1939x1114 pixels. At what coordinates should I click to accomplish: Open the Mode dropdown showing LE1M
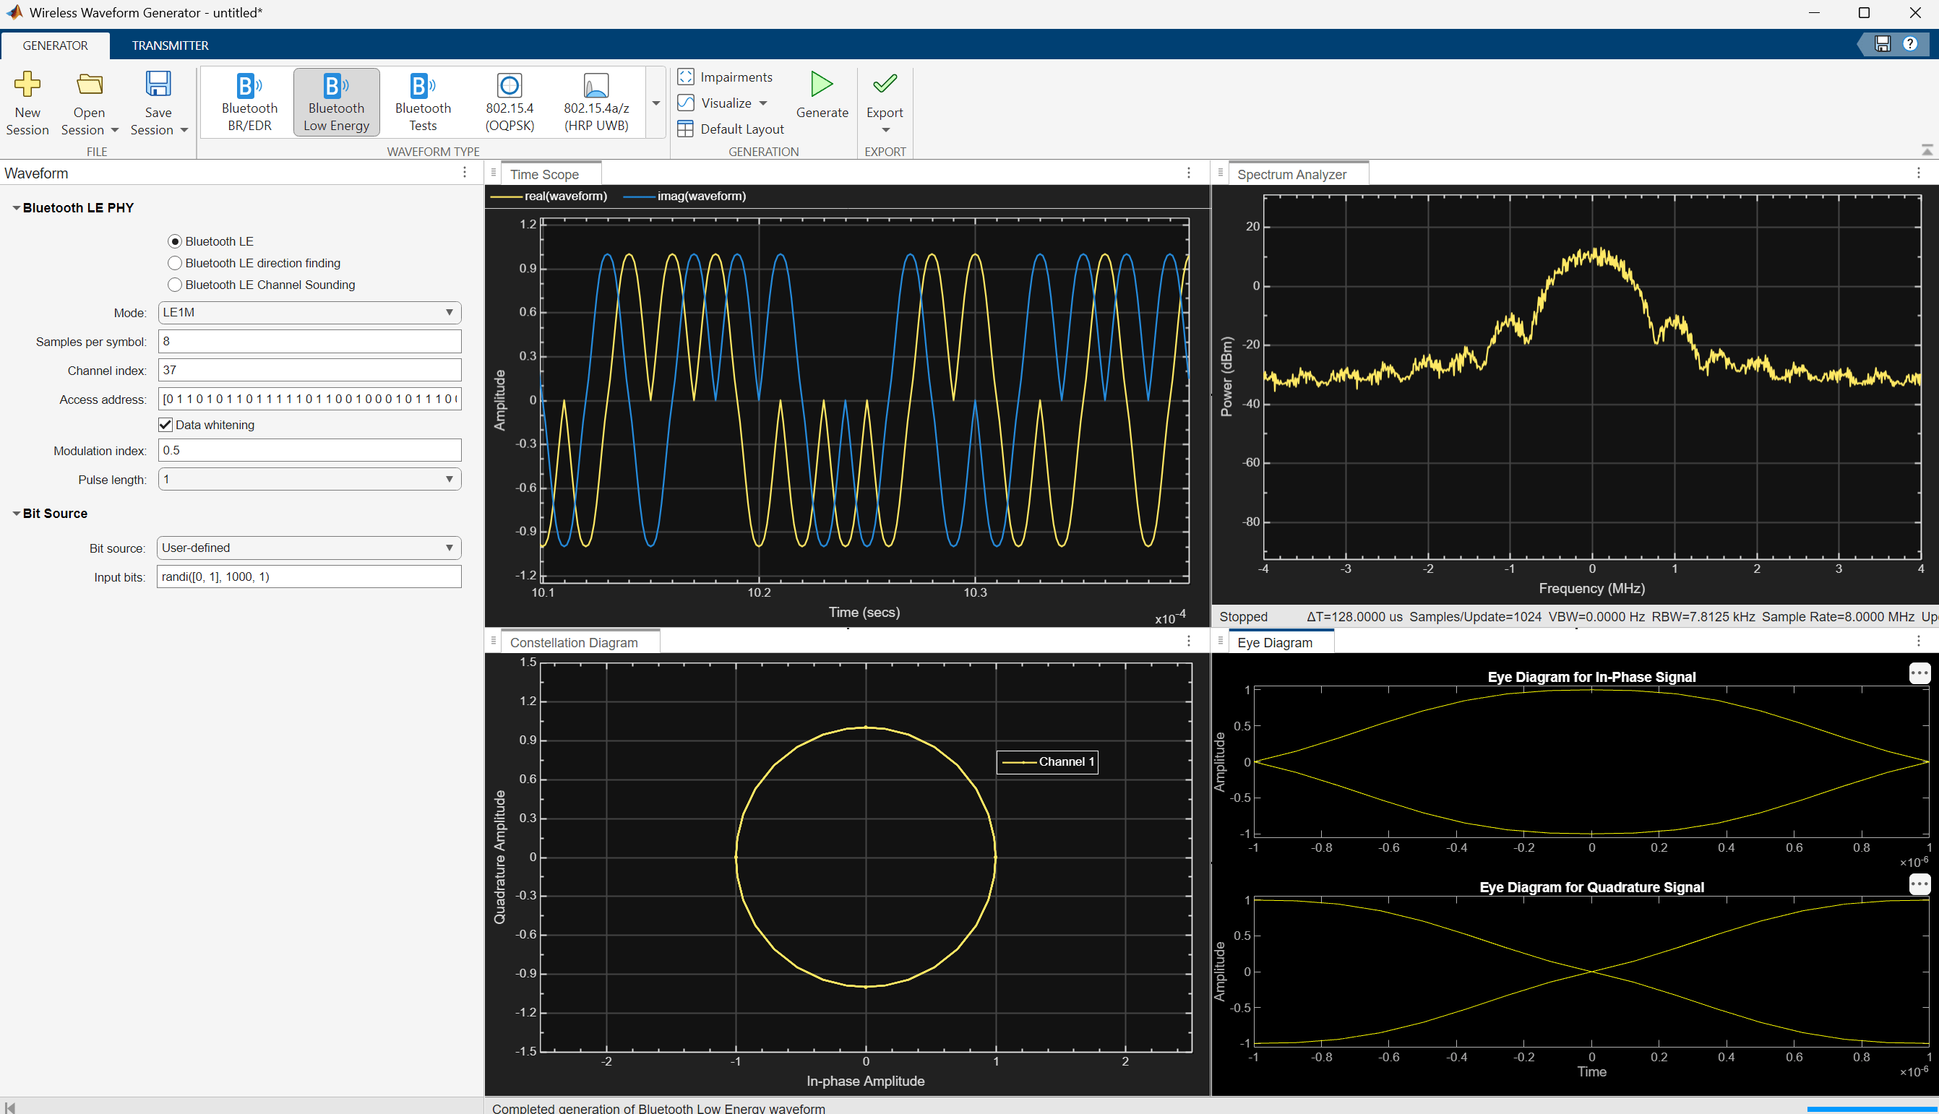click(x=309, y=312)
